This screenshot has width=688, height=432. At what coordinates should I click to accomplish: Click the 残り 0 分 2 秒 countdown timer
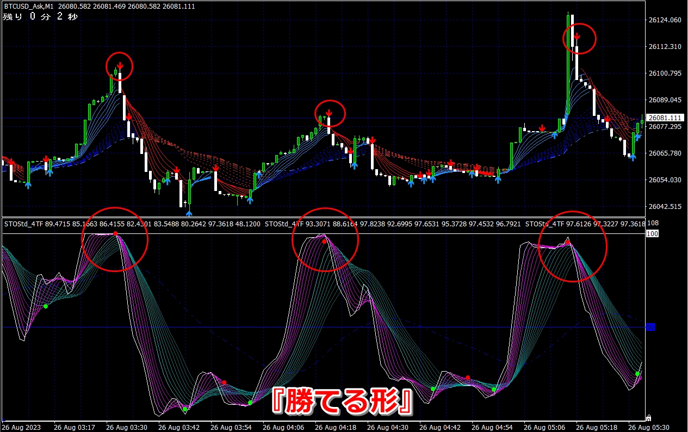click(40, 17)
